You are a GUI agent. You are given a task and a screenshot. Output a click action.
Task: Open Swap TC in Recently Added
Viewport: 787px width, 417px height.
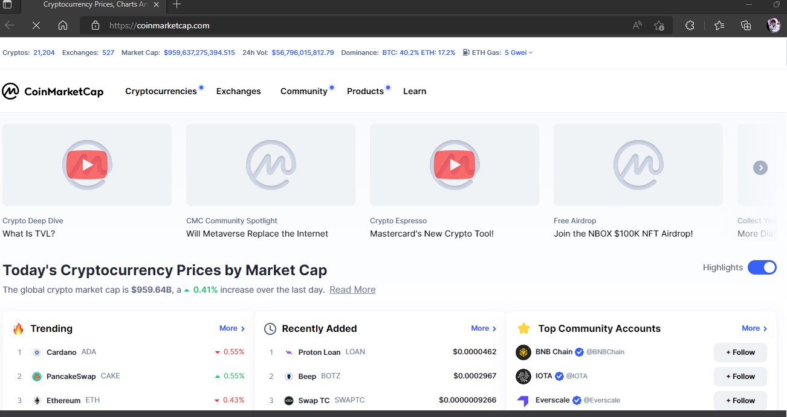[314, 400]
